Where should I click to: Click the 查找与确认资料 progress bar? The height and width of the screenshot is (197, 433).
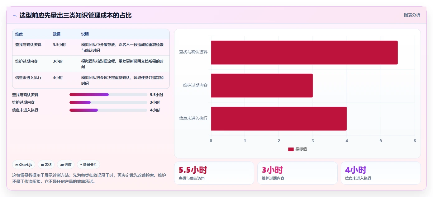click(108, 95)
